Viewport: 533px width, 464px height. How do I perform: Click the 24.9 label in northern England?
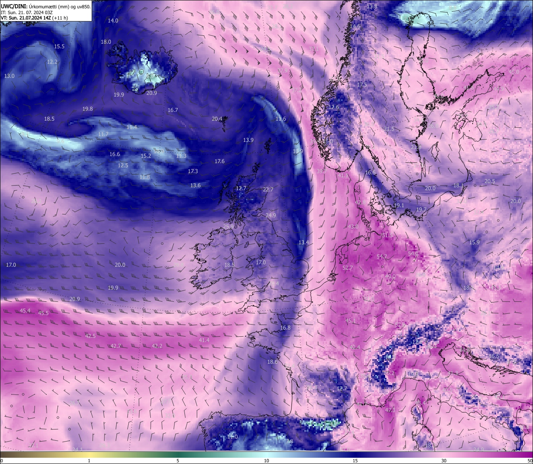pyautogui.click(x=271, y=216)
